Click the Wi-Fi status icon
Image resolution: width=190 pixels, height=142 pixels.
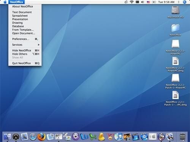click(132, 2)
